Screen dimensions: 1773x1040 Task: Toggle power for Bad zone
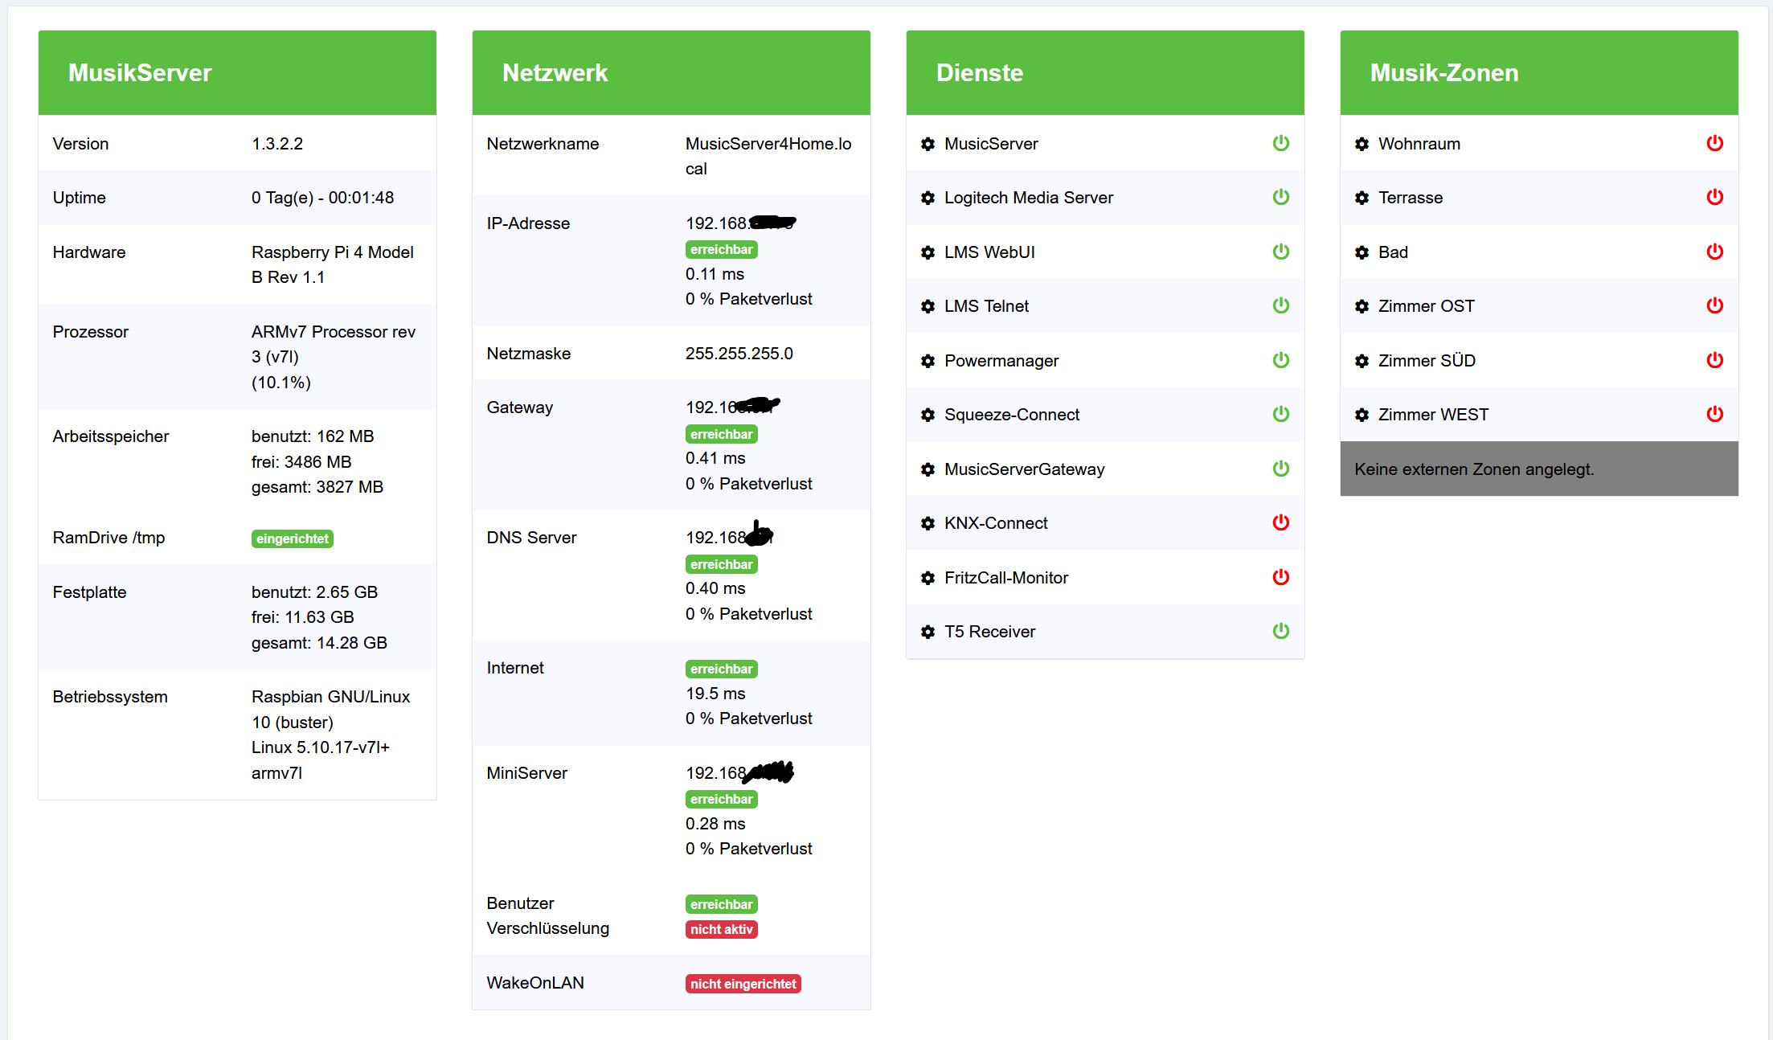(1714, 252)
